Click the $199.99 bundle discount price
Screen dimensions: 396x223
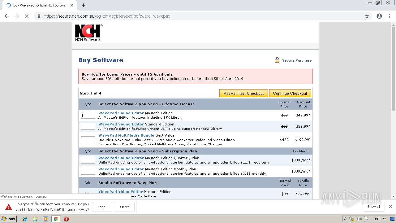coord(303,140)
